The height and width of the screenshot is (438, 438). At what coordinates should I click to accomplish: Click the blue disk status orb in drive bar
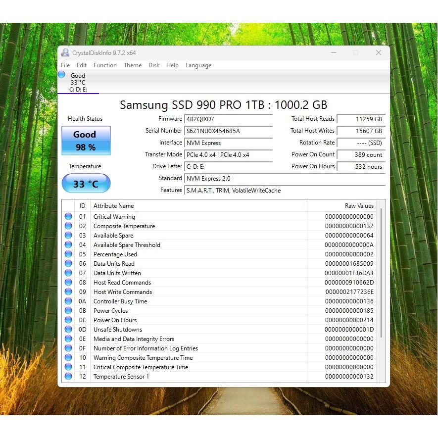pos(62,75)
